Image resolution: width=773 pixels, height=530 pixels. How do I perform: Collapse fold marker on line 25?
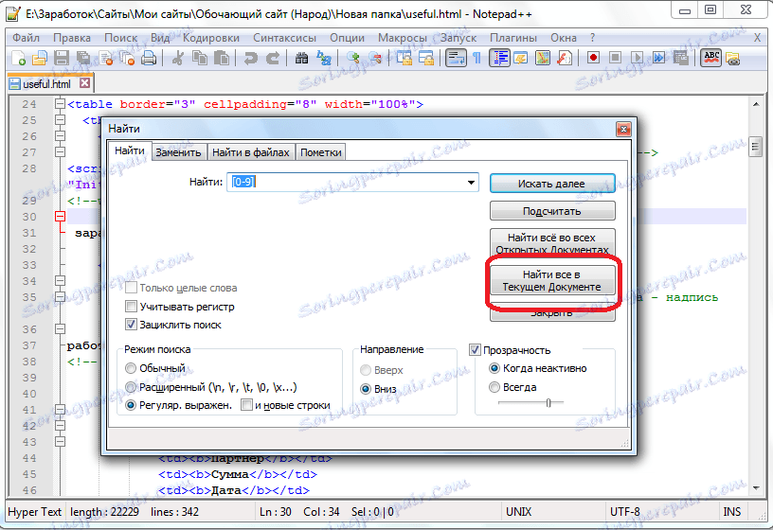click(60, 119)
